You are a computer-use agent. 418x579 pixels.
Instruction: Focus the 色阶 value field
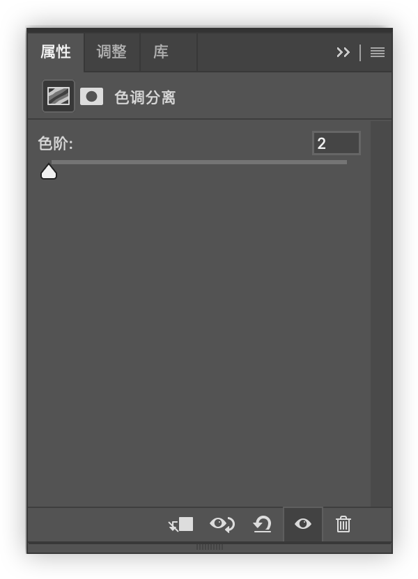tap(336, 143)
